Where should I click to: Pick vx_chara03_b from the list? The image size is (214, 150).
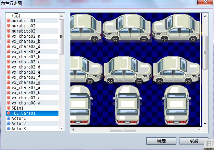click(32, 57)
